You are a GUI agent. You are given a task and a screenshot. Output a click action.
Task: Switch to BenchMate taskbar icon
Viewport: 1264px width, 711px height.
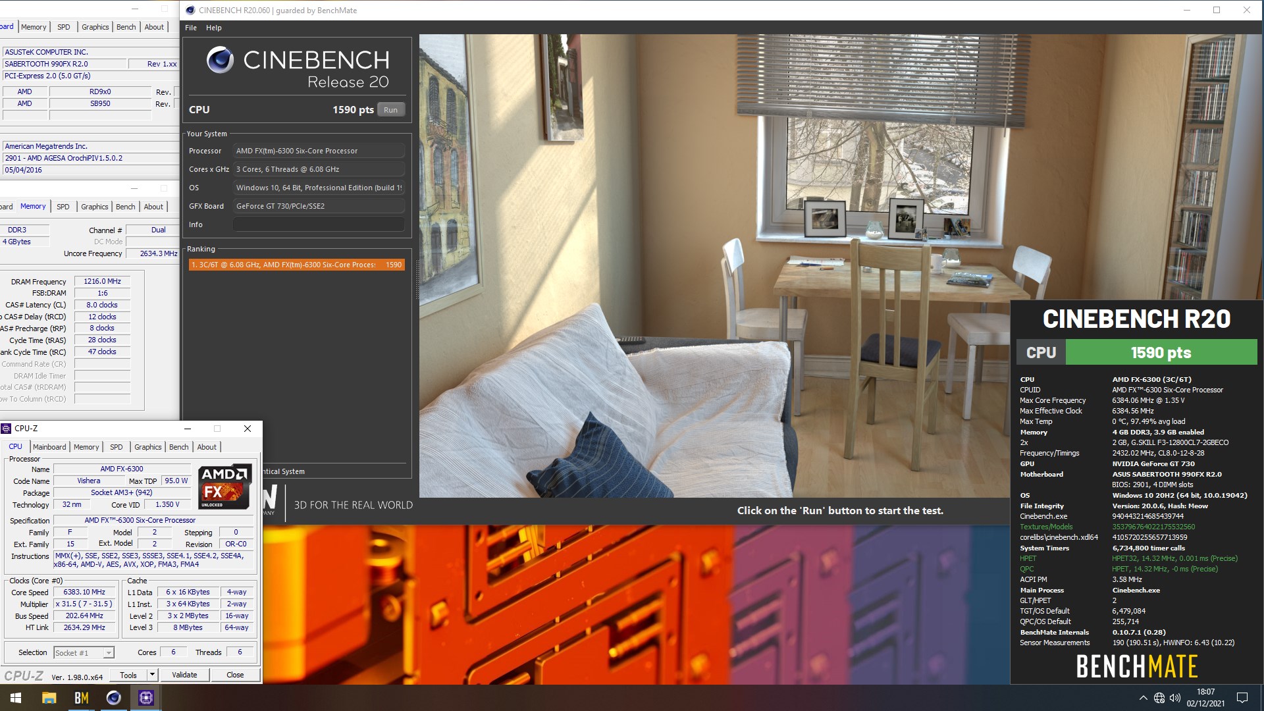81,698
